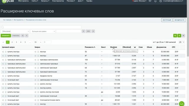Click share icon beside query "светильник точечный"
The width and height of the screenshot is (189, 106).
[35, 96]
